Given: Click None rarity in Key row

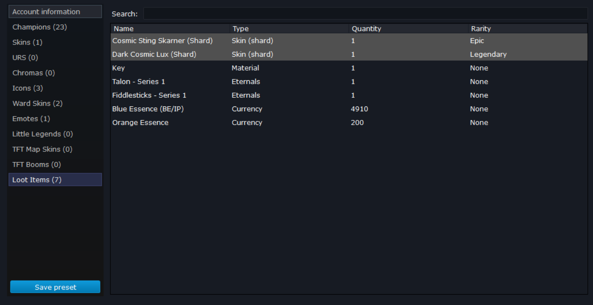Looking at the screenshot, I should click(479, 68).
